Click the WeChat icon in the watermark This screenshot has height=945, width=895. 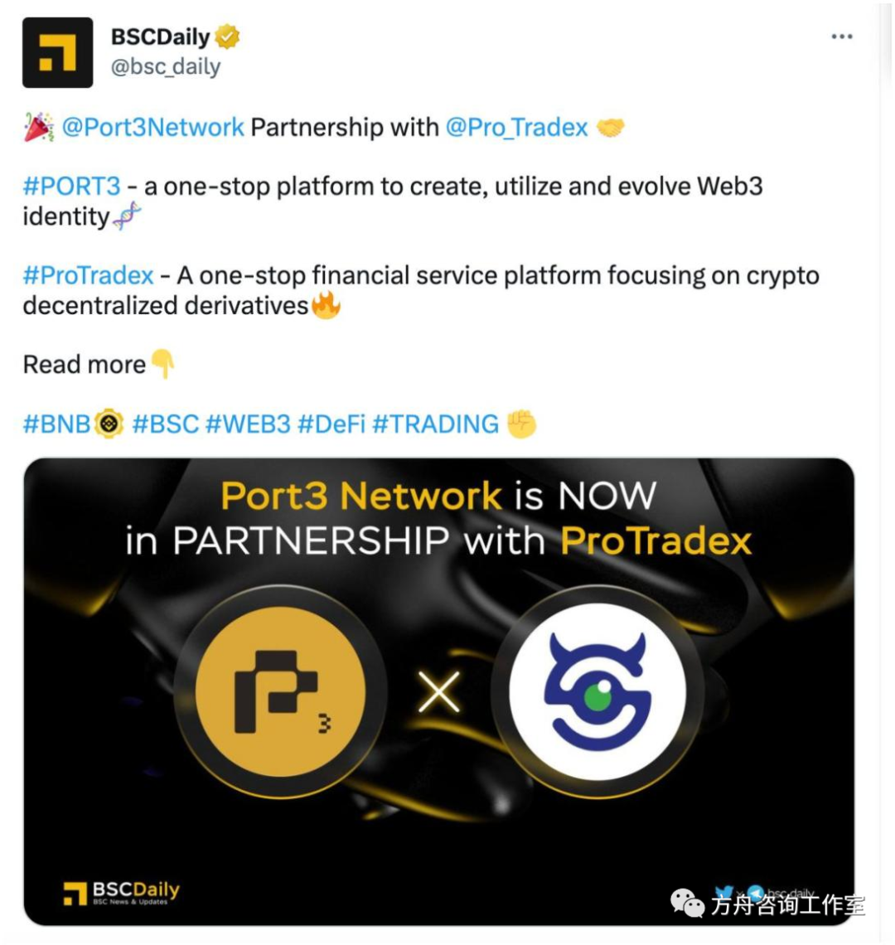point(687,904)
